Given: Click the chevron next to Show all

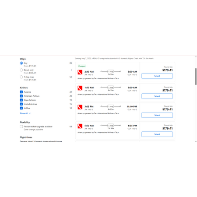Looking at the screenshot, I should 30,113.
